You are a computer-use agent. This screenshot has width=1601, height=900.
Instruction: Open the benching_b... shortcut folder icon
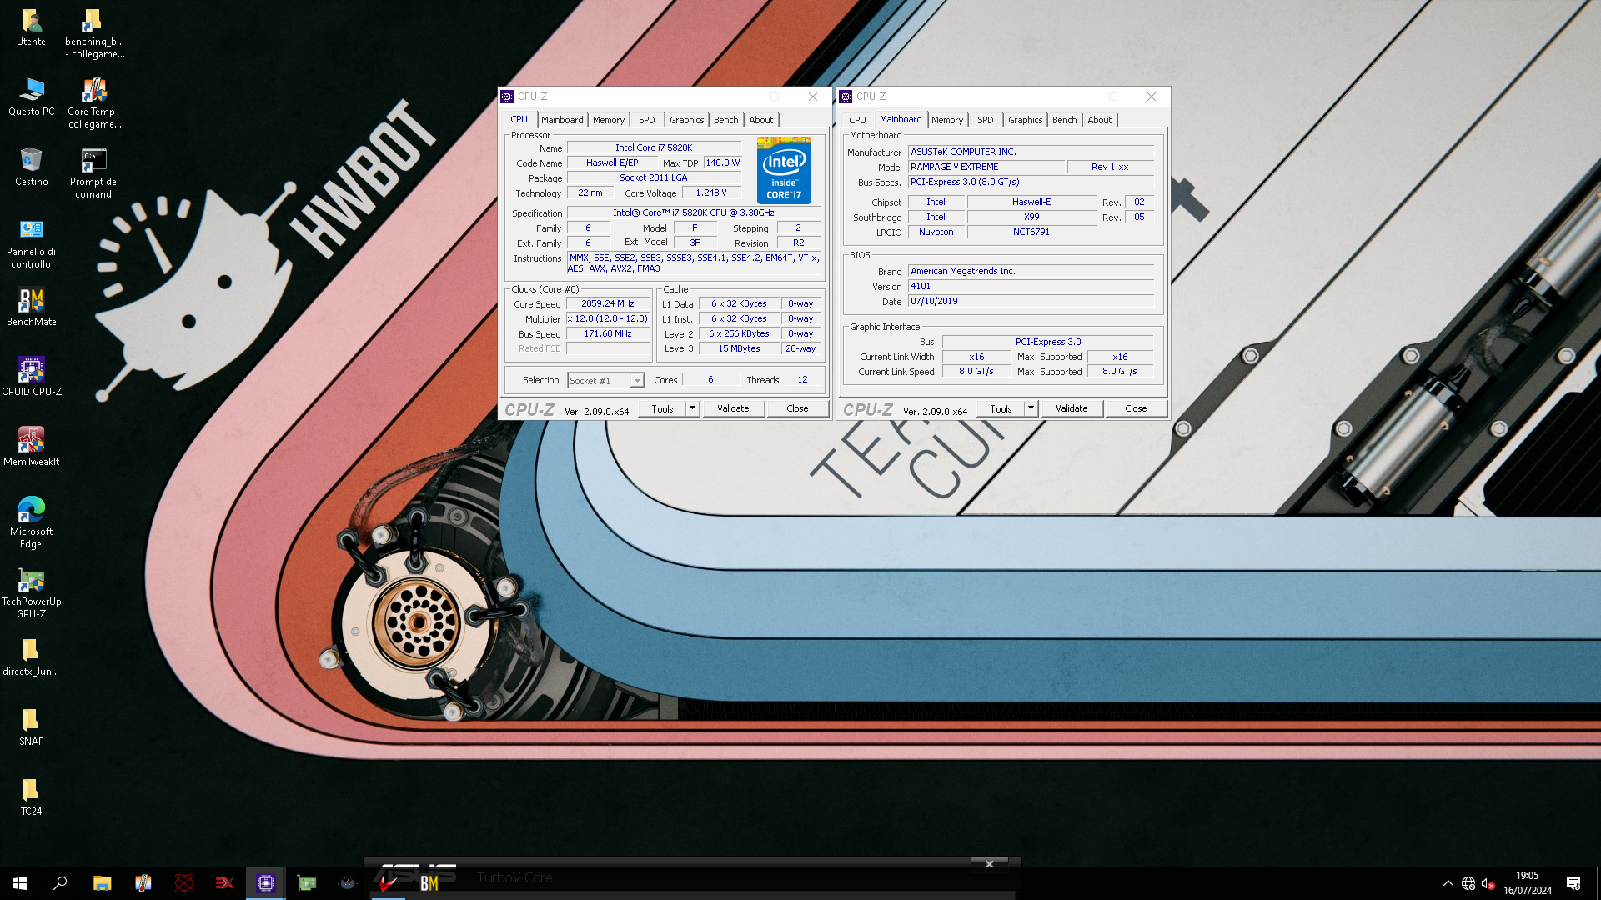(94, 33)
